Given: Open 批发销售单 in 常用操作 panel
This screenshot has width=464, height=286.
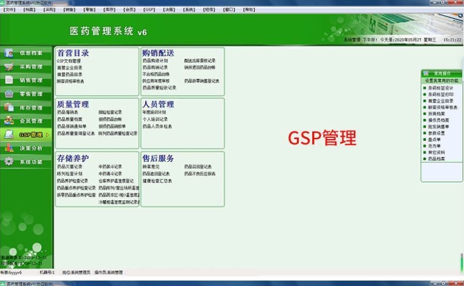Looking at the screenshot, I should (x=439, y=127).
